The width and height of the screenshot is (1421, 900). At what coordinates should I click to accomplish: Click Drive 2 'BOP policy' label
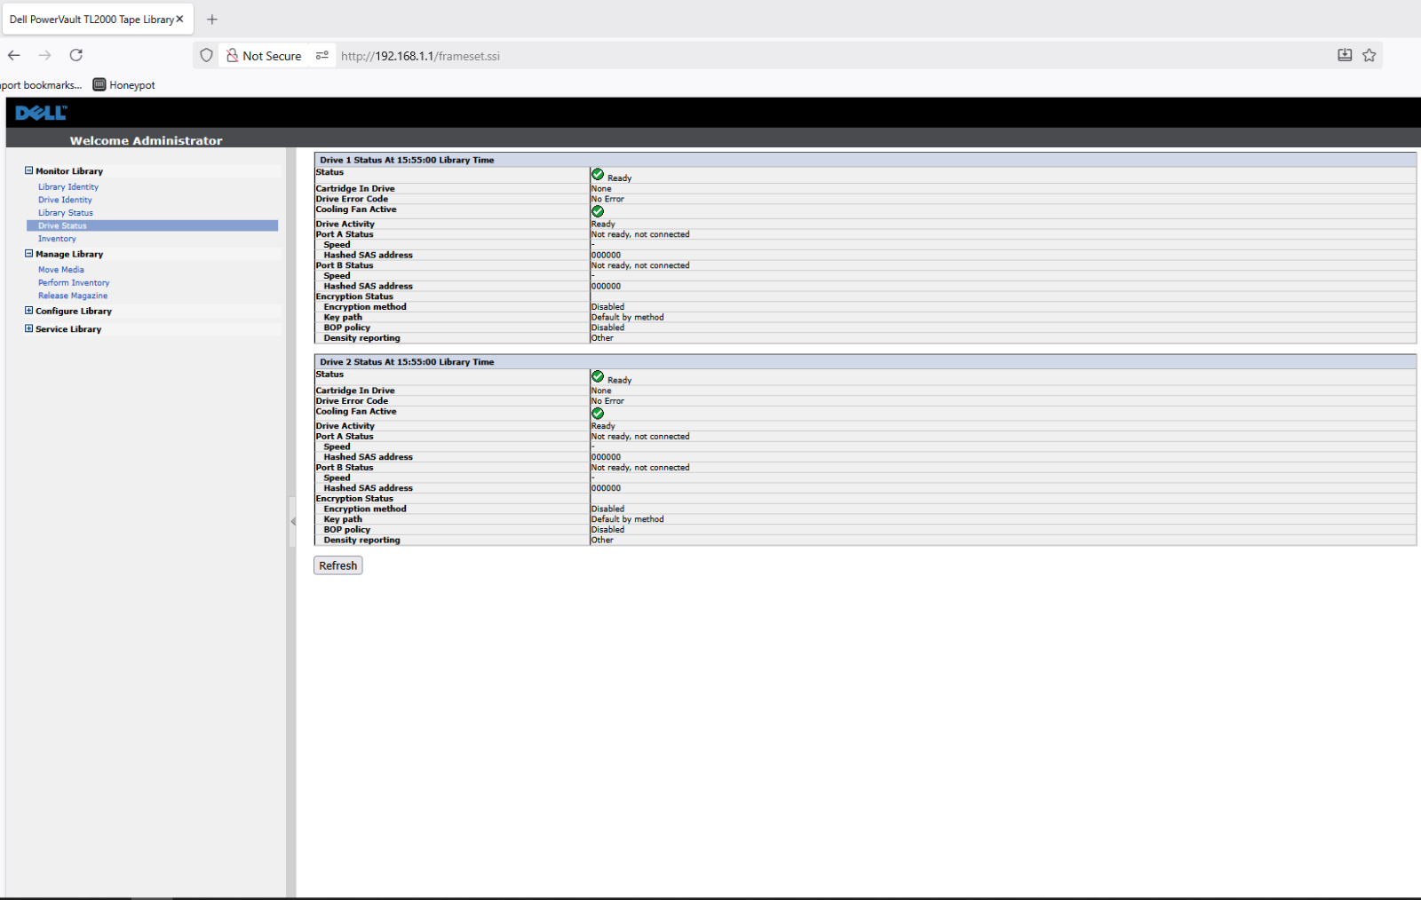pos(347,530)
